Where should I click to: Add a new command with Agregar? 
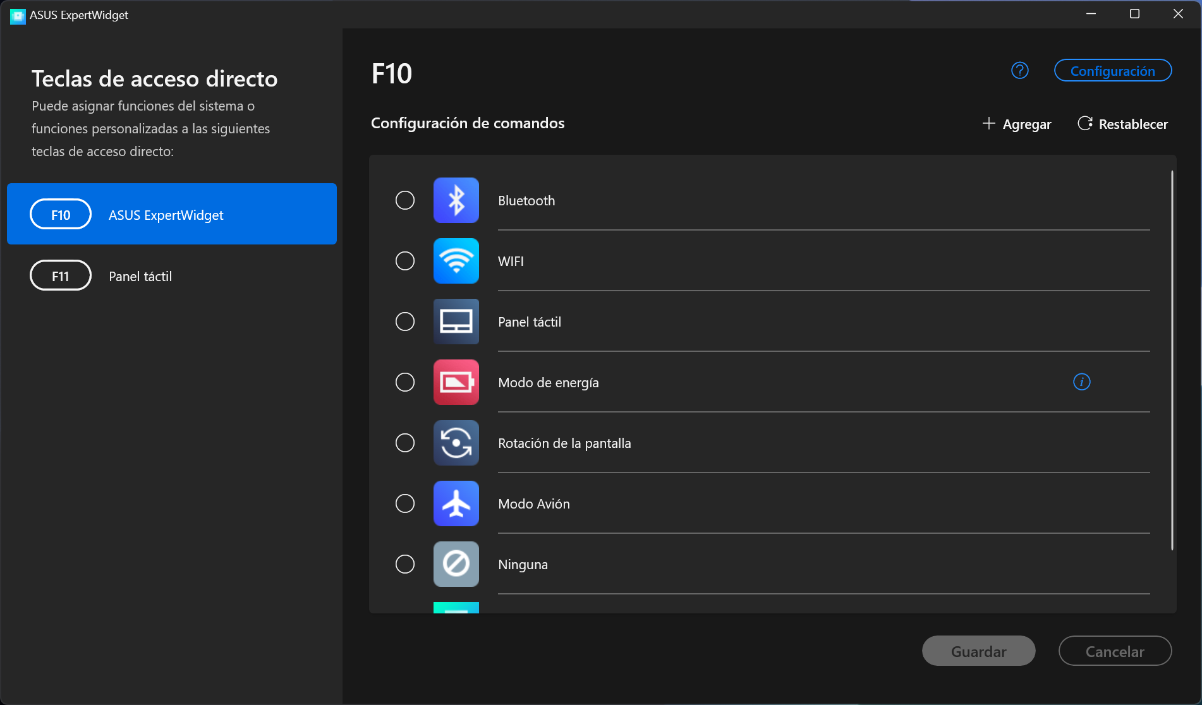coord(1017,124)
